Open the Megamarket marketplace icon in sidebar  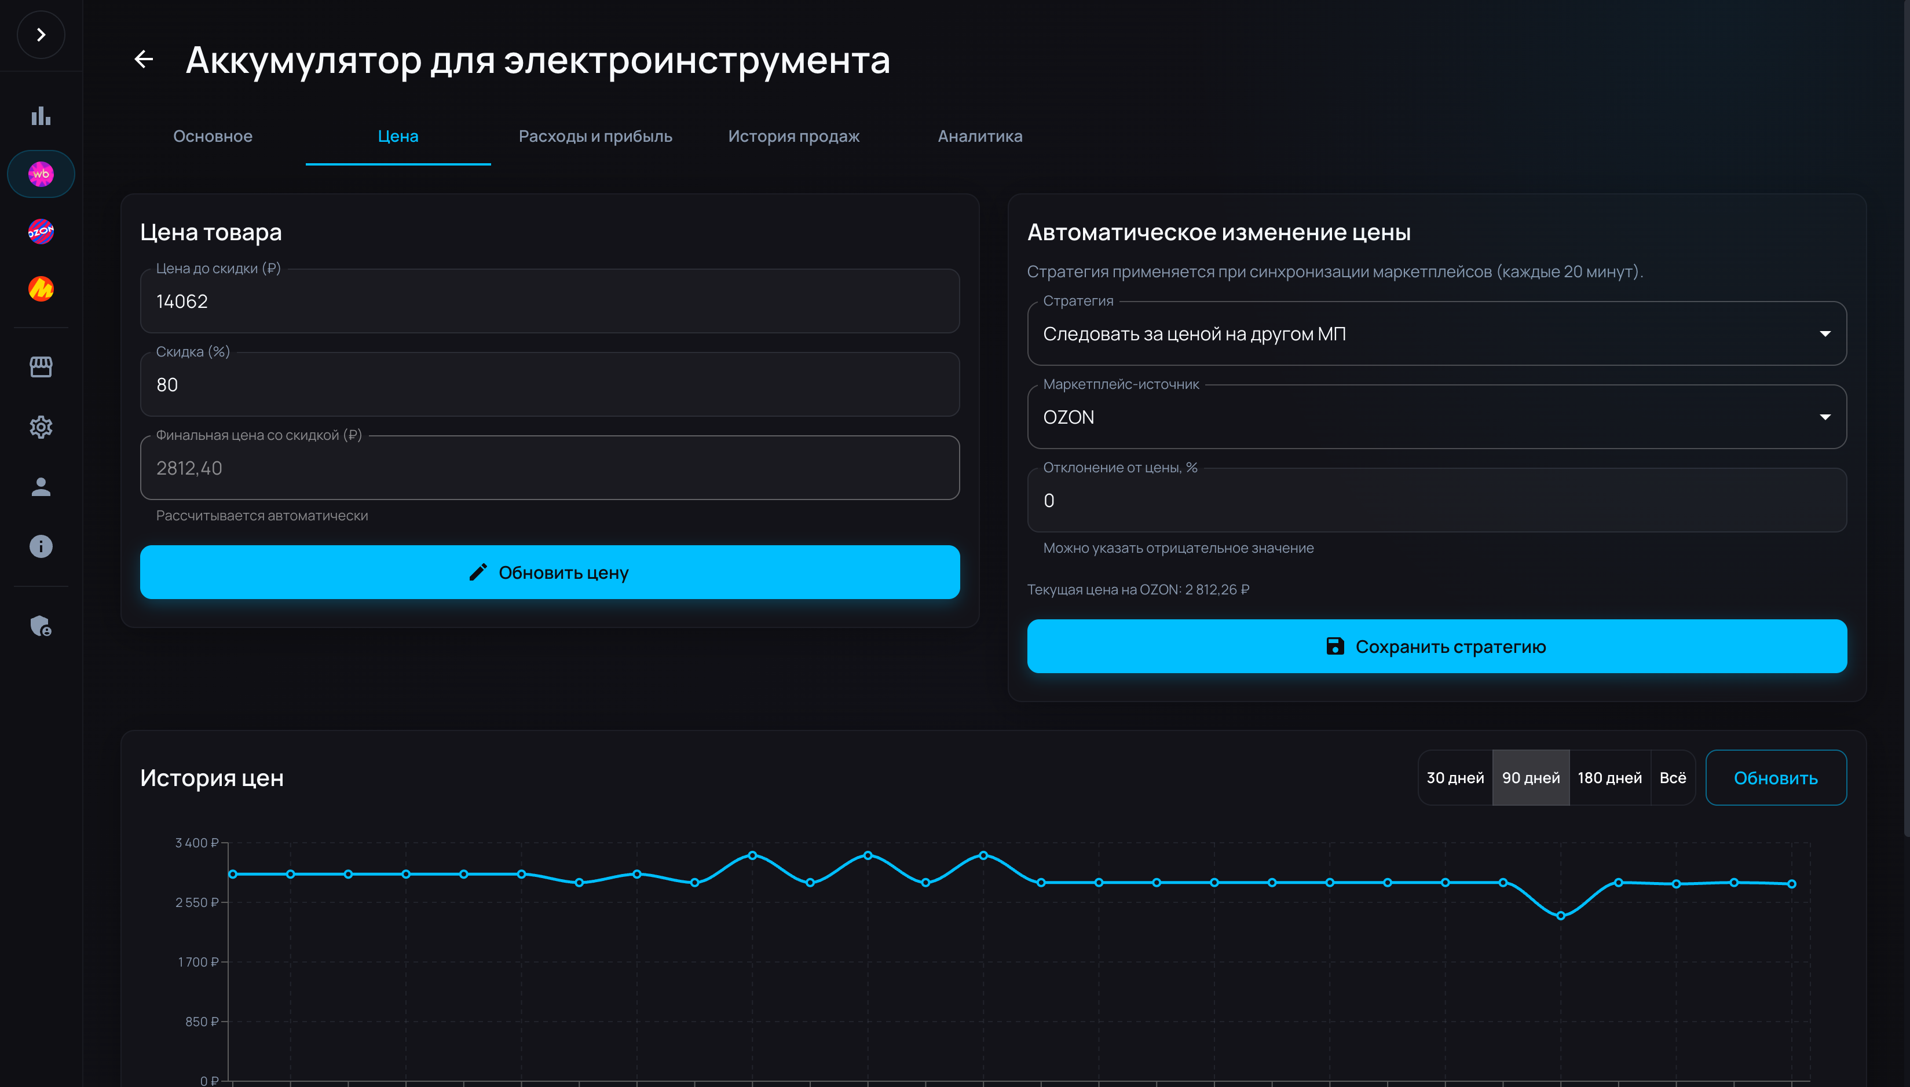click(x=41, y=289)
